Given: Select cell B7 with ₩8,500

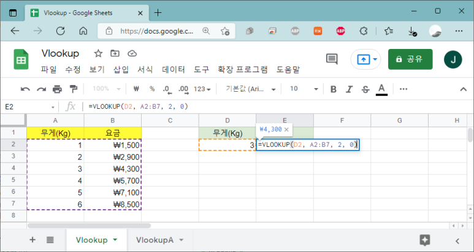Looking at the screenshot, I should click(113, 204).
